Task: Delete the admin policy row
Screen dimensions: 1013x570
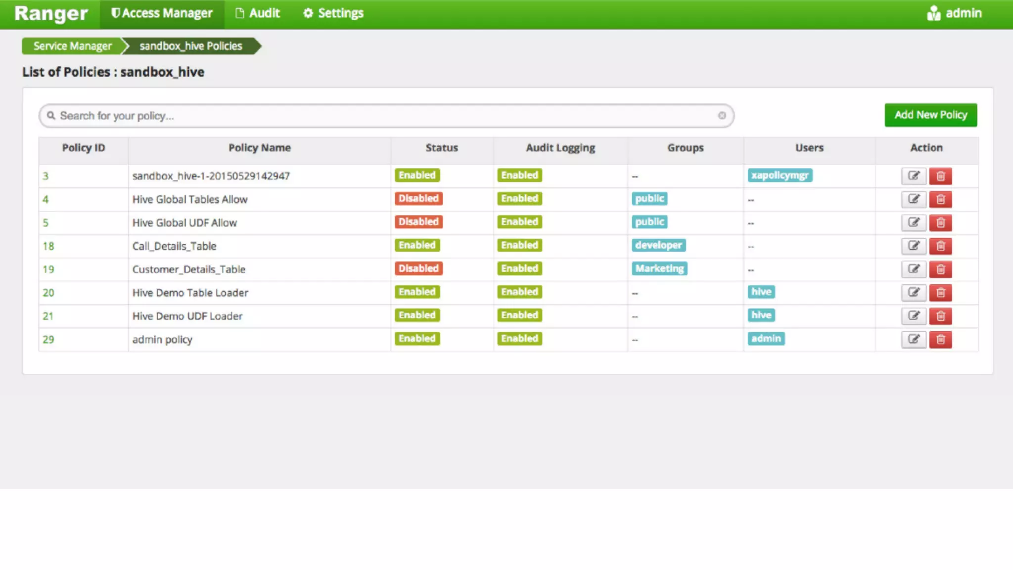Action: 940,339
